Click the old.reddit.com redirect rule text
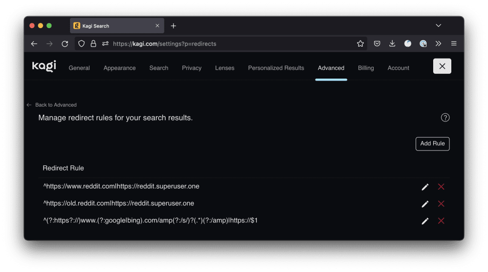488x272 pixels. click(x=119, y=203)
